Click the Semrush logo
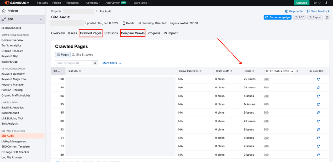Screen dimensions: 333x162 [17, 3]
